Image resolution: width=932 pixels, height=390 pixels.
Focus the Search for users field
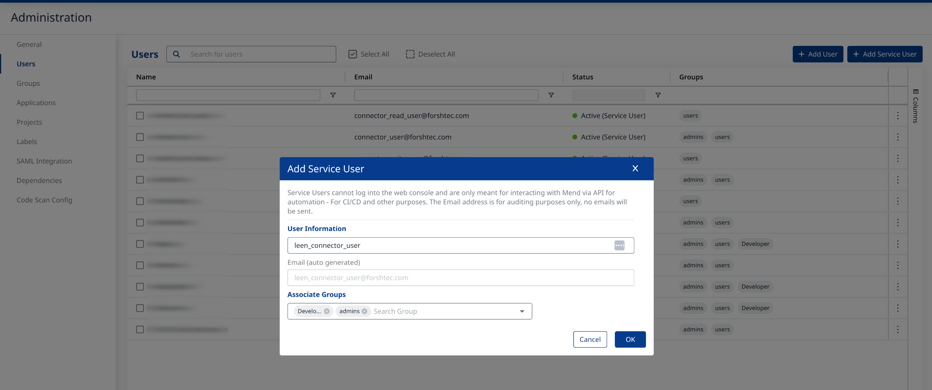coord(251,54)
